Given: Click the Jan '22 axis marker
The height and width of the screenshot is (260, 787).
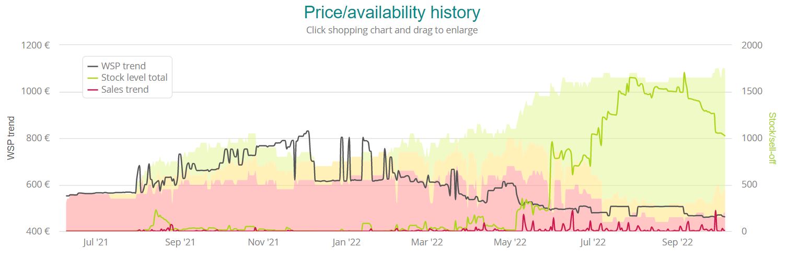Looking at the screenshot, I should pos(346,242).
